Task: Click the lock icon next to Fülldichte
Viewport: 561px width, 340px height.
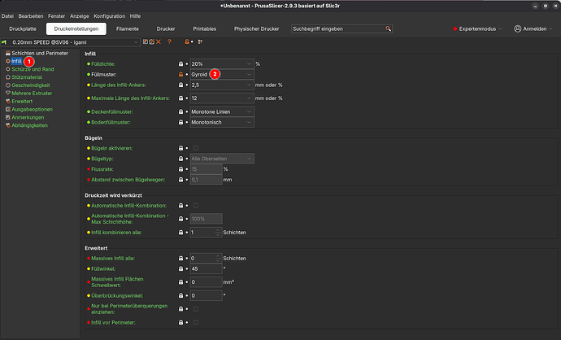Action: (x=180, y=63)
